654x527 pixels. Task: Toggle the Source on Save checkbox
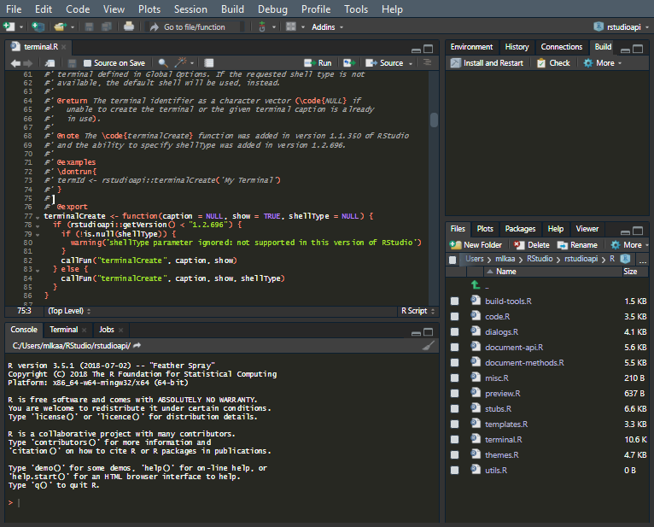(x=86, y=63)
